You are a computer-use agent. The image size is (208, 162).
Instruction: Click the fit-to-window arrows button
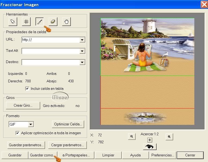coord(150,140)
